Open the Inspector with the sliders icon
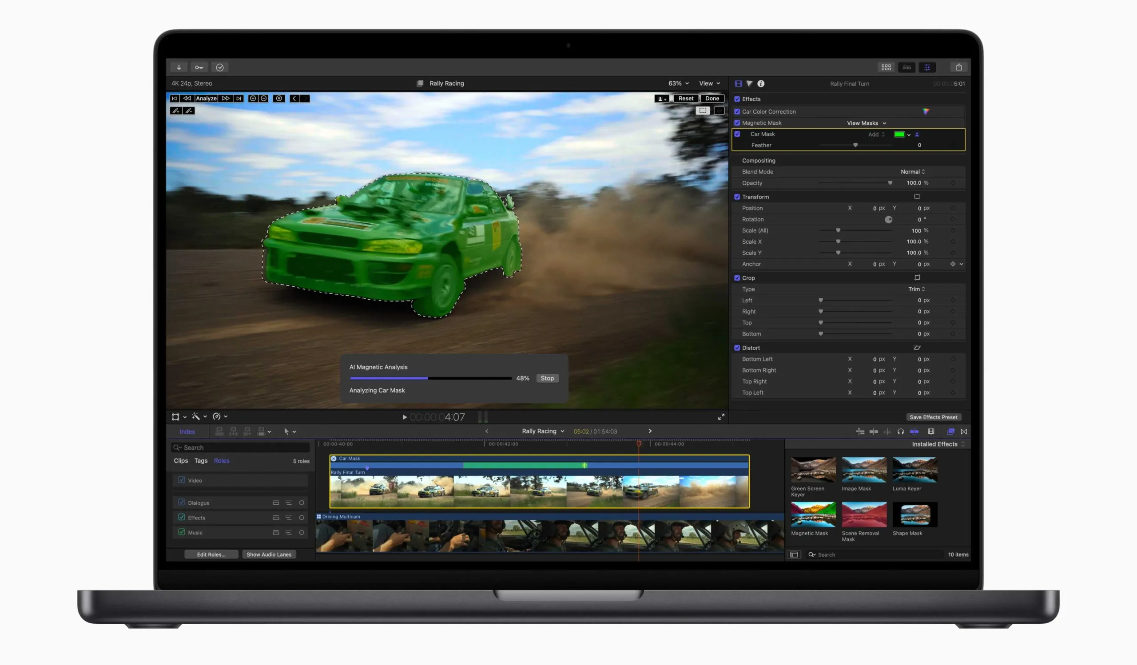This screenshot has width=1137, height=665. (928, 67)
